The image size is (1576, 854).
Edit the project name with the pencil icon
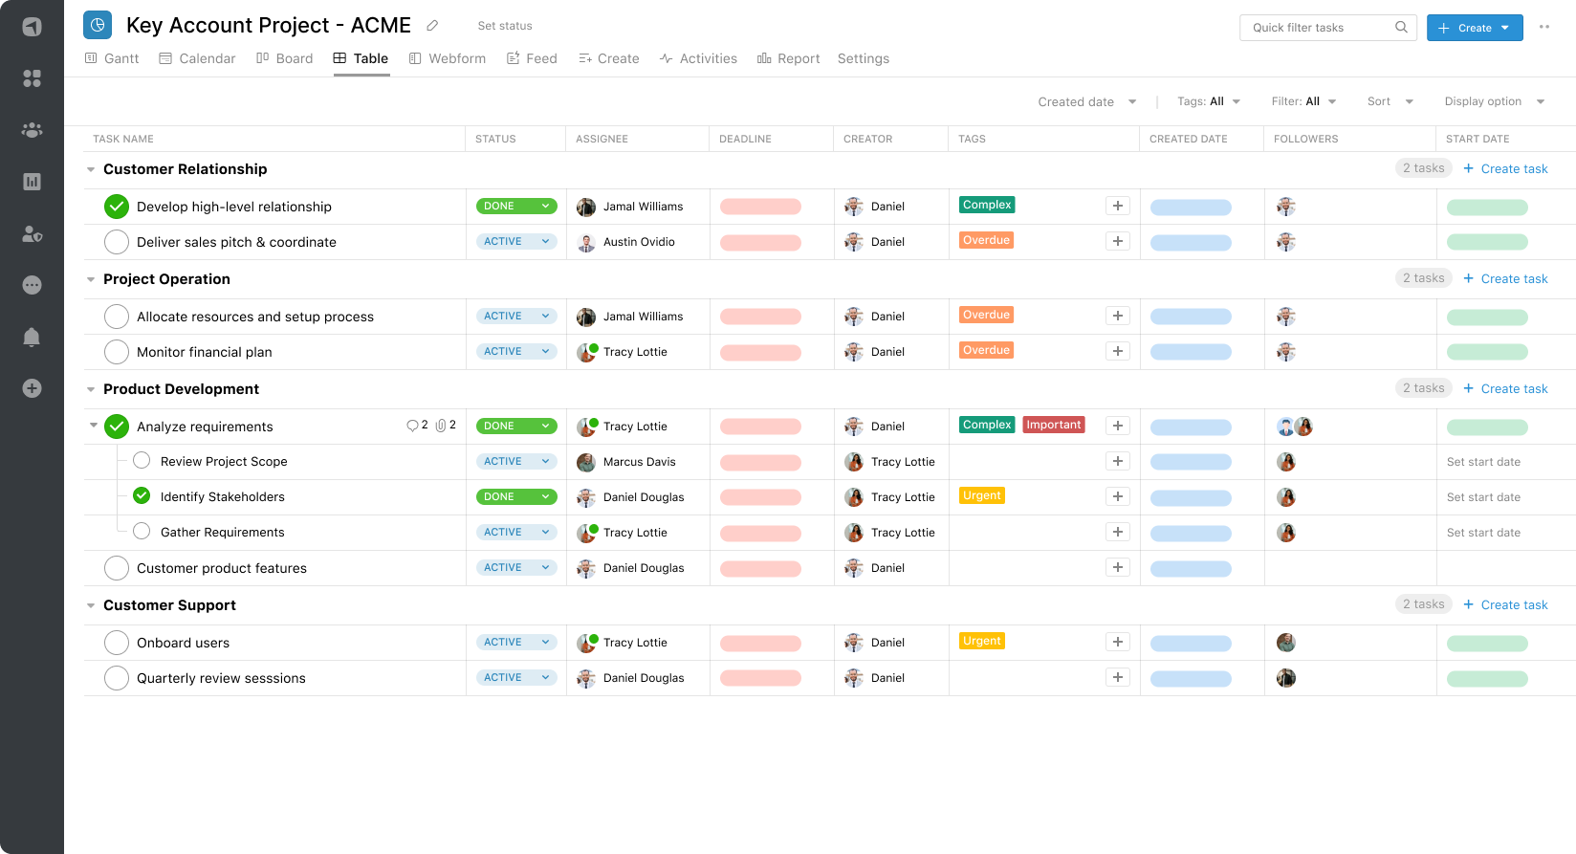click(x=432, y=26)
